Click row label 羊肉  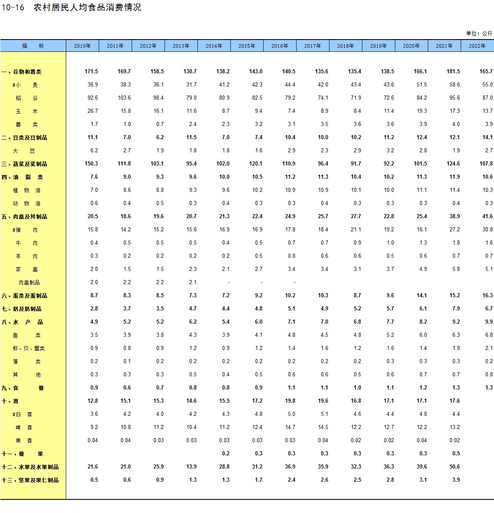(27, 256)
